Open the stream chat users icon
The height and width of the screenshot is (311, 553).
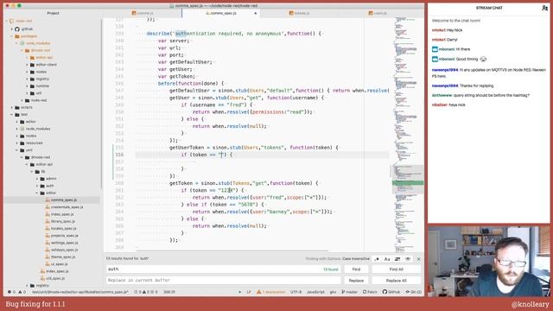tap(544, 8)
